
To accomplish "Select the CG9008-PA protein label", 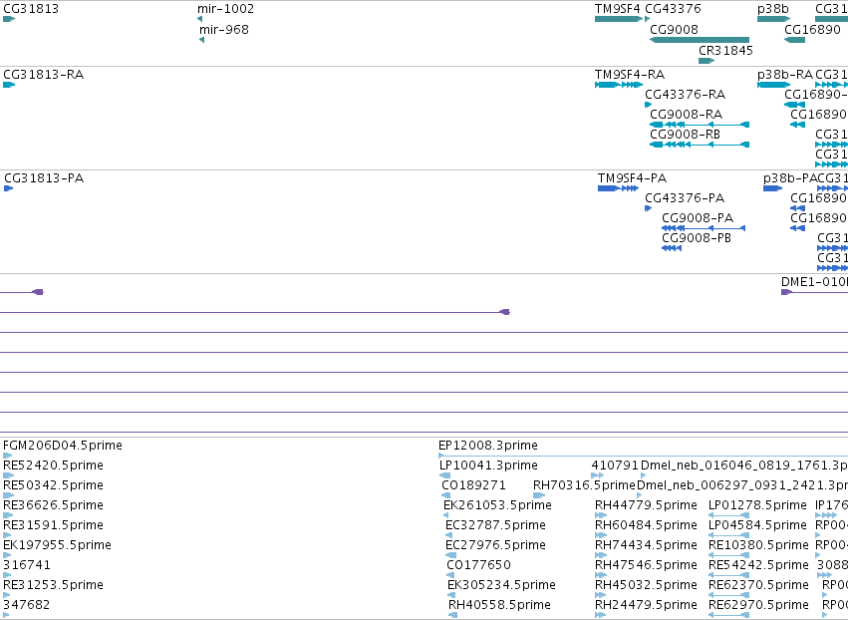I will click(698, 217).
